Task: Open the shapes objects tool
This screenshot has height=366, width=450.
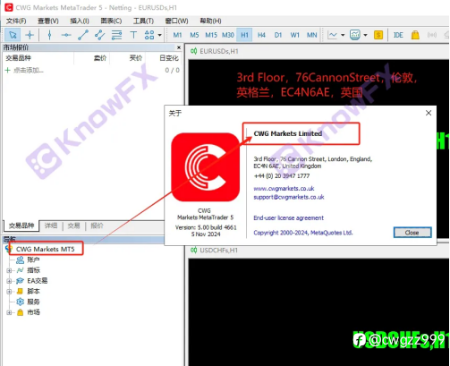Action: coord(149,35)
